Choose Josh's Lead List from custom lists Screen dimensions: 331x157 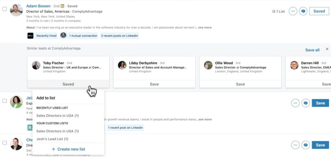52,139
